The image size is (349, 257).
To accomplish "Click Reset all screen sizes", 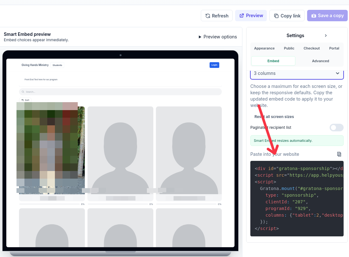I will [274, 116].
